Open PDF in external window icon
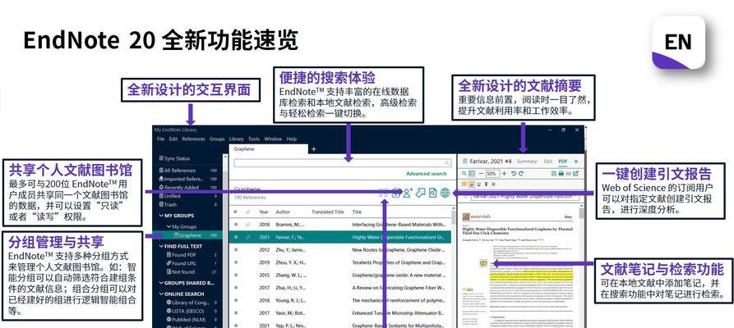Screen dimensions: 734x328 pyautogui.click(x=576, y=173)
